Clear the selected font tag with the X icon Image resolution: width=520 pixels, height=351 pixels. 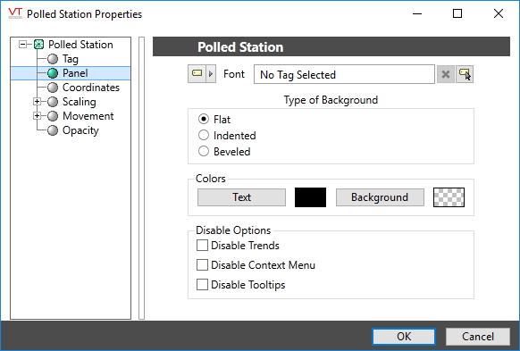coord(445,74)
